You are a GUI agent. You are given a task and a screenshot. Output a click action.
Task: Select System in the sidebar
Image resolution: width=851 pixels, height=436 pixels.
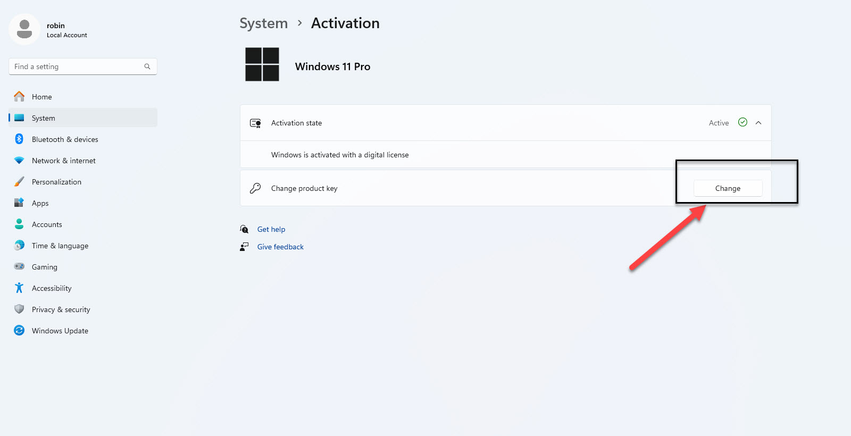(x=44, y=118)
